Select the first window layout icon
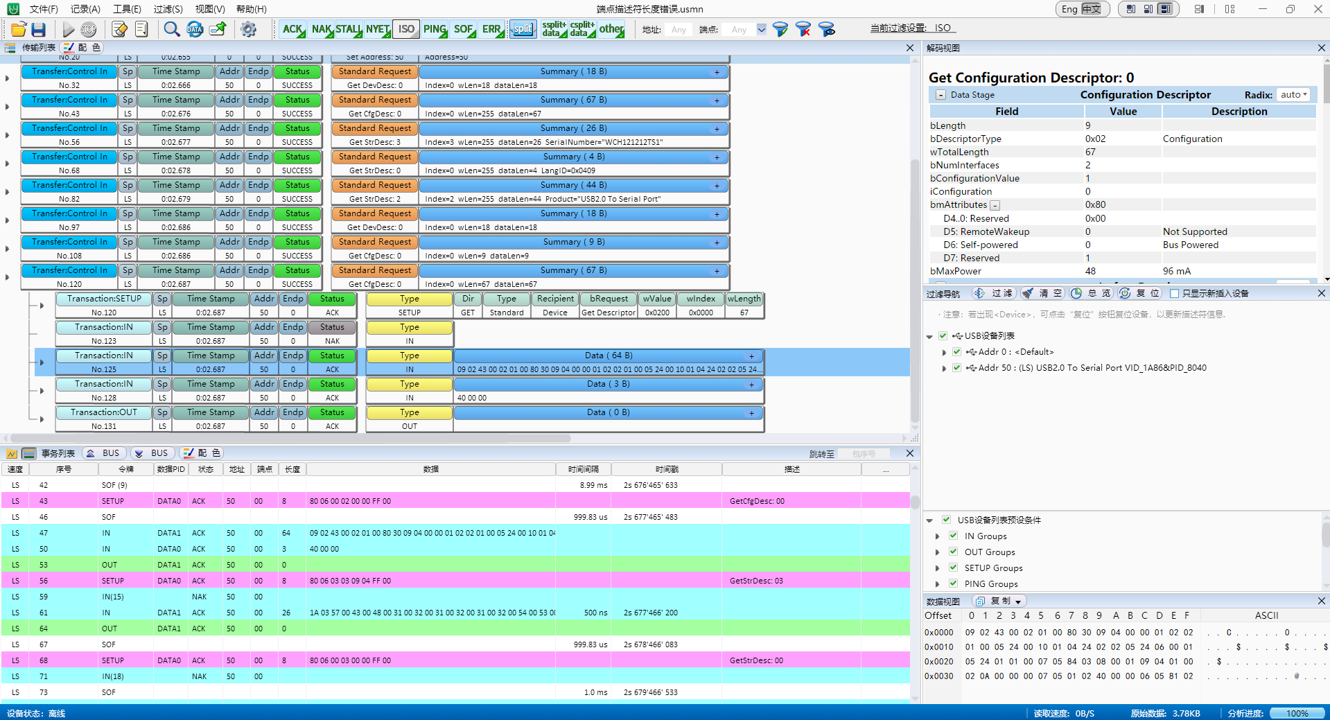The height and width of the screenshot is (720, 1330). (1131, 9)
